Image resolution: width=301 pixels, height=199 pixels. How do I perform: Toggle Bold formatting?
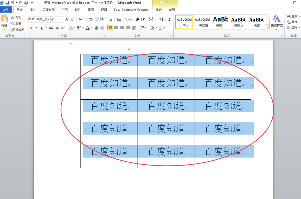30,28
